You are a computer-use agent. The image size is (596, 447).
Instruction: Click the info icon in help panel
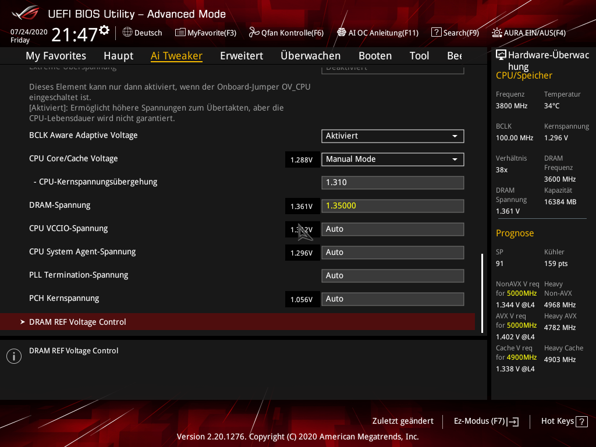(x=14, y=356)
